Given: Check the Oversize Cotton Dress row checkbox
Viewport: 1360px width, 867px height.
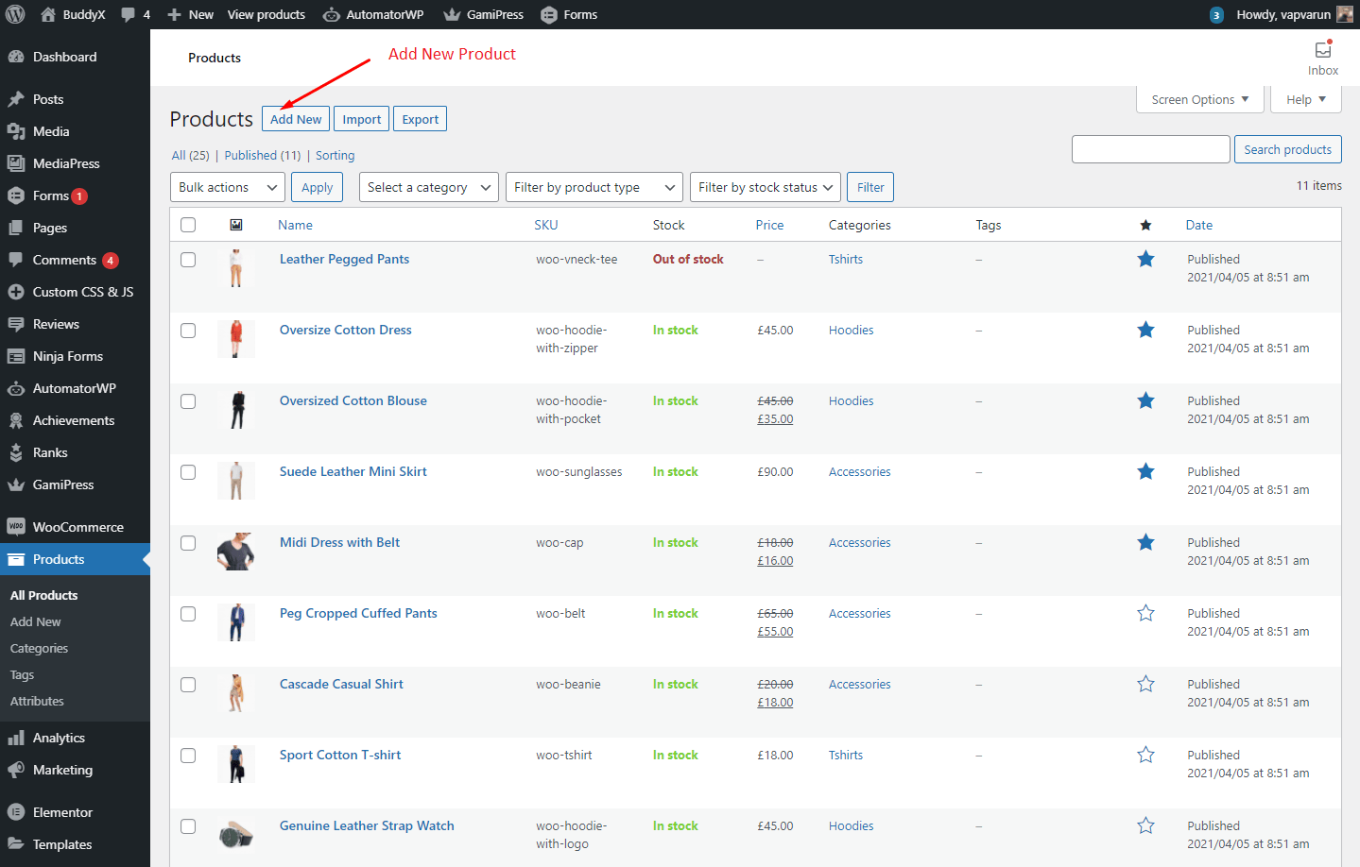Looking at the screenshot, I should pos(188,331).
